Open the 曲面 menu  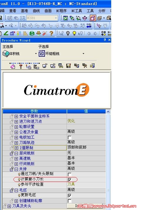(x=48, y=11)
